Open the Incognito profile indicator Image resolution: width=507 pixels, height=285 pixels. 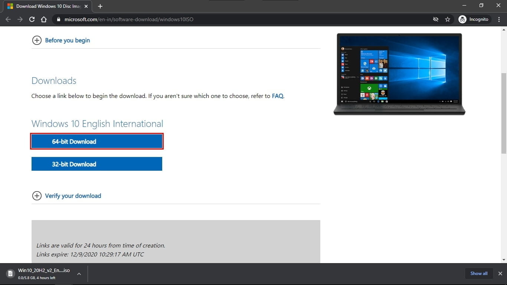(x=474, y=19)
